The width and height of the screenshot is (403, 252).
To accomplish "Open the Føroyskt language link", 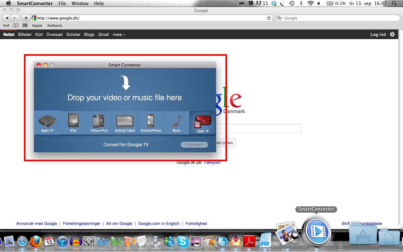I will click(x=213, y=162).
